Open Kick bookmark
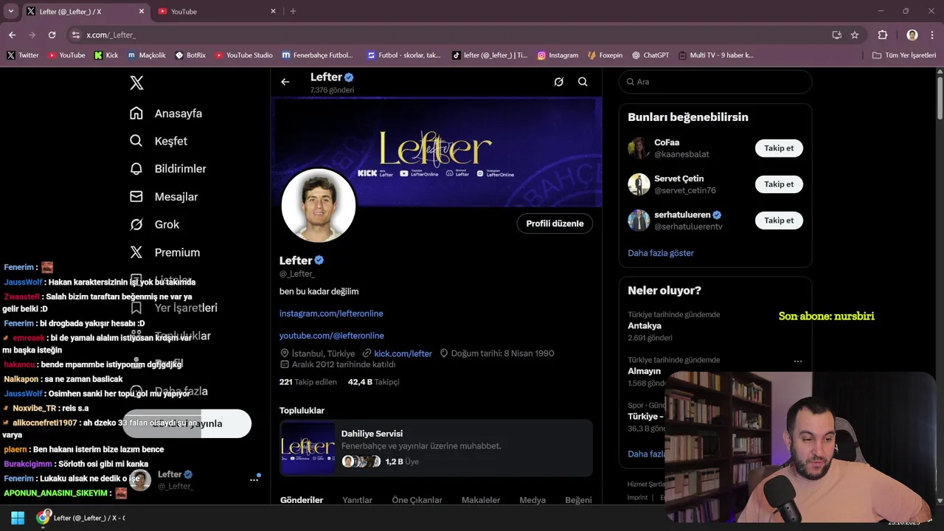Screen dimensions: 944x531 106,55
